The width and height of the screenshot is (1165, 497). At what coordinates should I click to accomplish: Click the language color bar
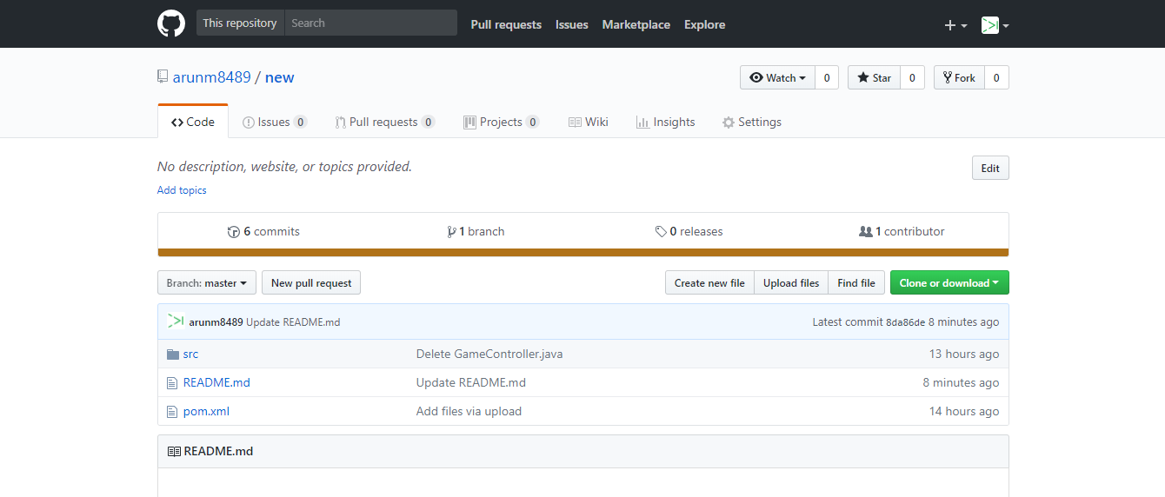click(x=583, y=253)
